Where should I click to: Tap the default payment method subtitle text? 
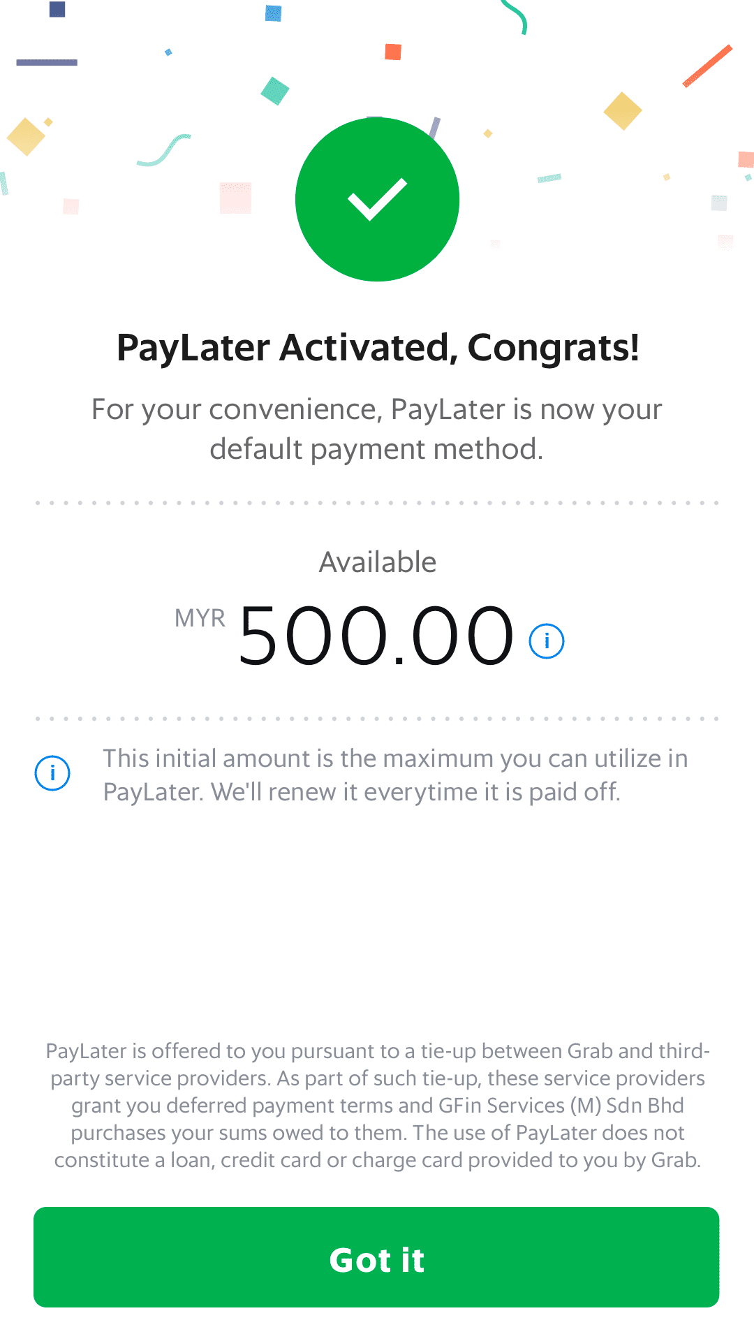[376, 428]
